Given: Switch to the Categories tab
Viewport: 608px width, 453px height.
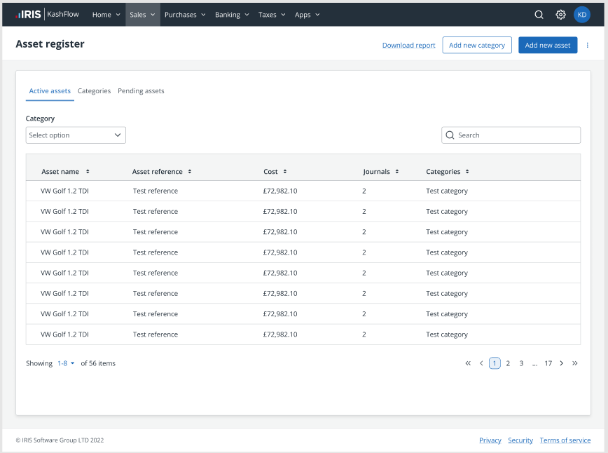Looking at the screenshot, I should 94,91.
